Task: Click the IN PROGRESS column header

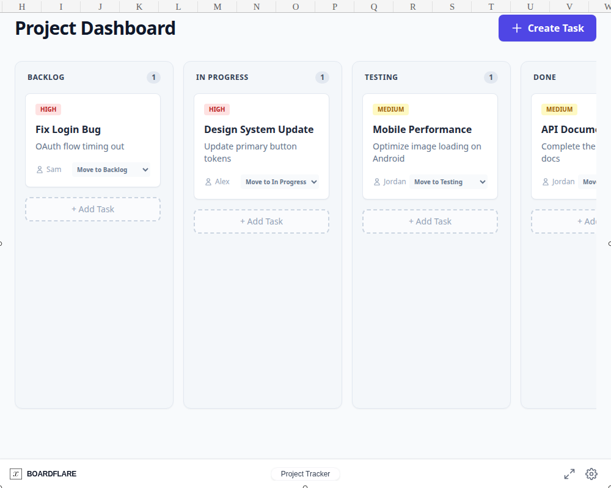Action: pos(222,77)
